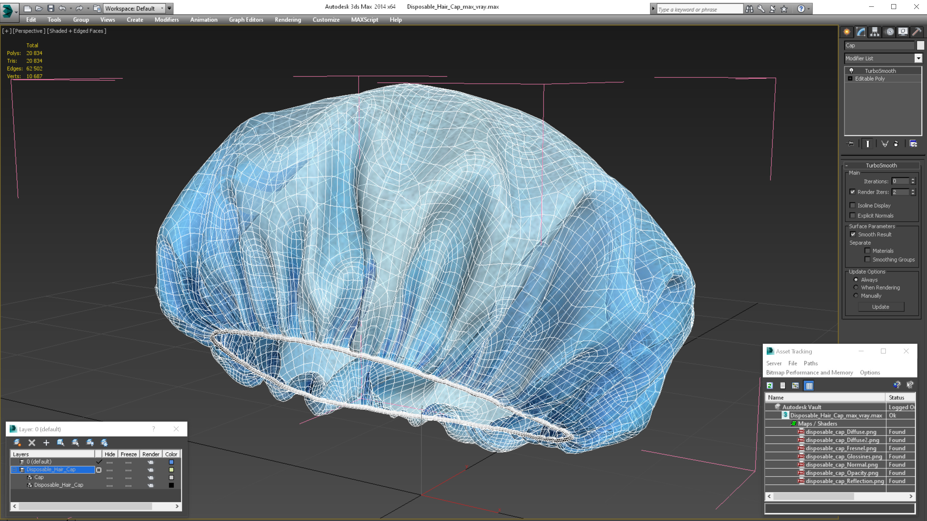Viewport: 927px width, 521px height.
Task: Select the When Rendering radio button
Action: click(x=856, y=287)
